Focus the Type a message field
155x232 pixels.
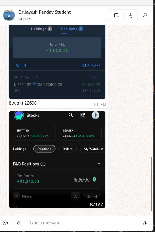(84, 223)
